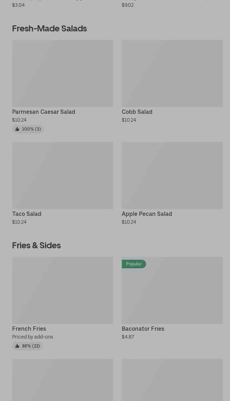Click the Cobb Salad title
Image resolution: width=230 pixels, height=401 pixels.
(137, 112)
